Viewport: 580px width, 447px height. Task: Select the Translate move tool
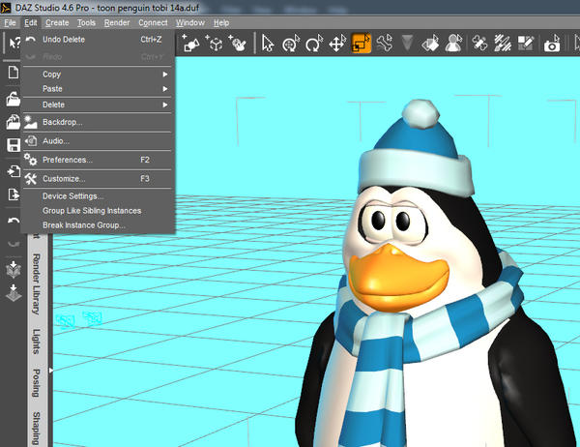[x=337, y=44]
